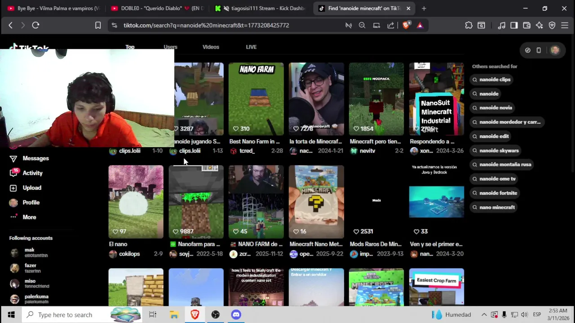Open Task View on the taskbar
The height and width of the screenshot is (323, 575).
[153, 314]
